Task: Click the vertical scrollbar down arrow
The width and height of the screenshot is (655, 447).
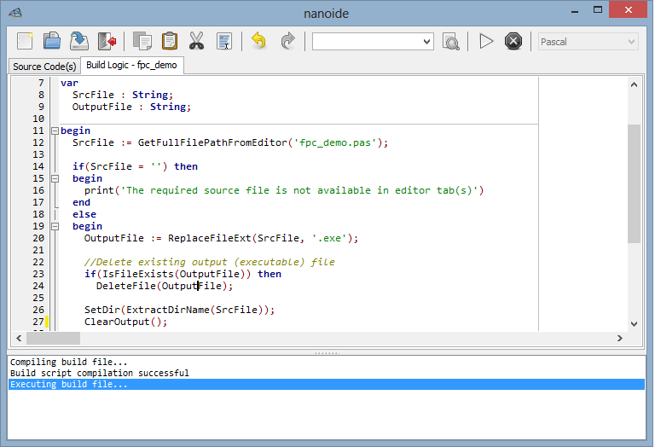Action: pyautogui.click(x=634, y=323)
